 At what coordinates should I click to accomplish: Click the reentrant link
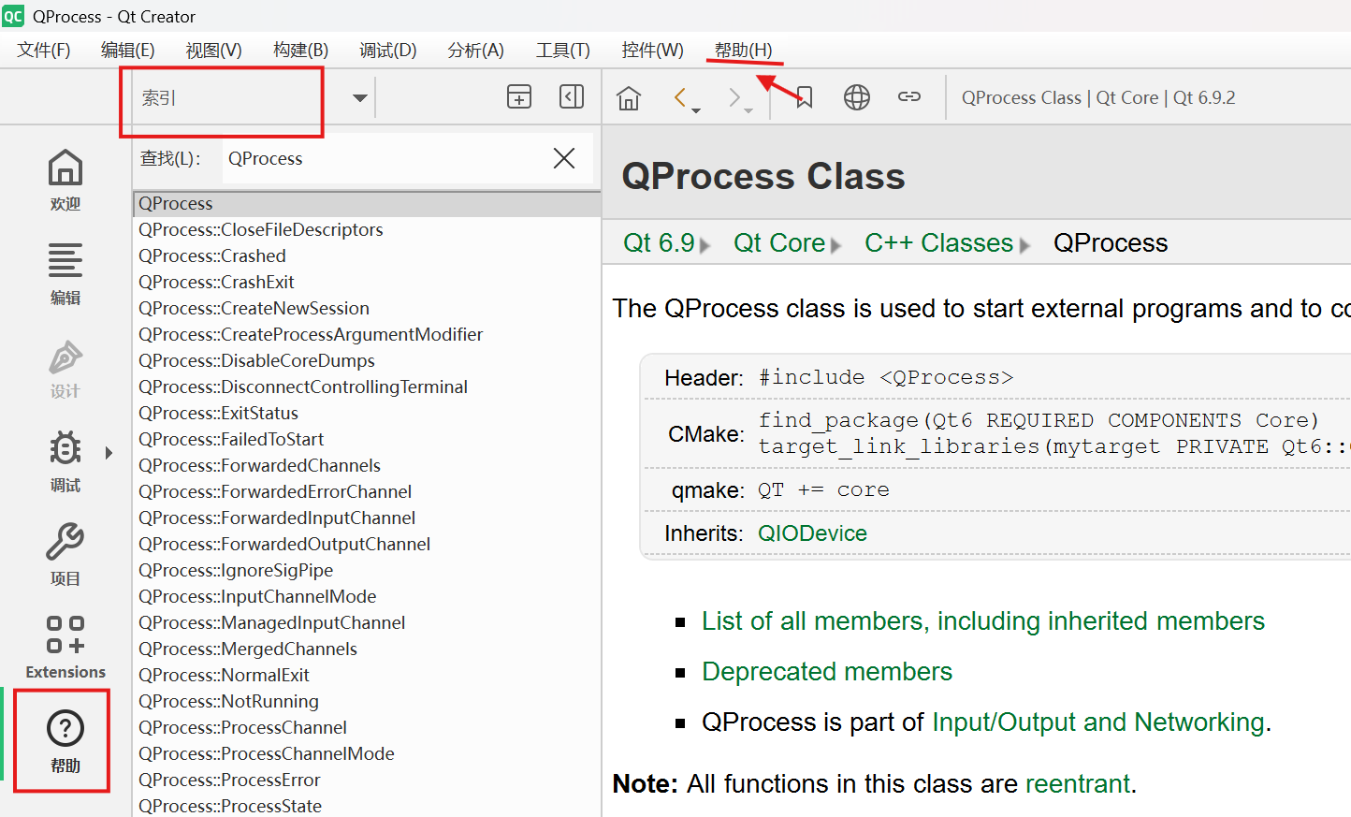click(x=1078, y=784)
